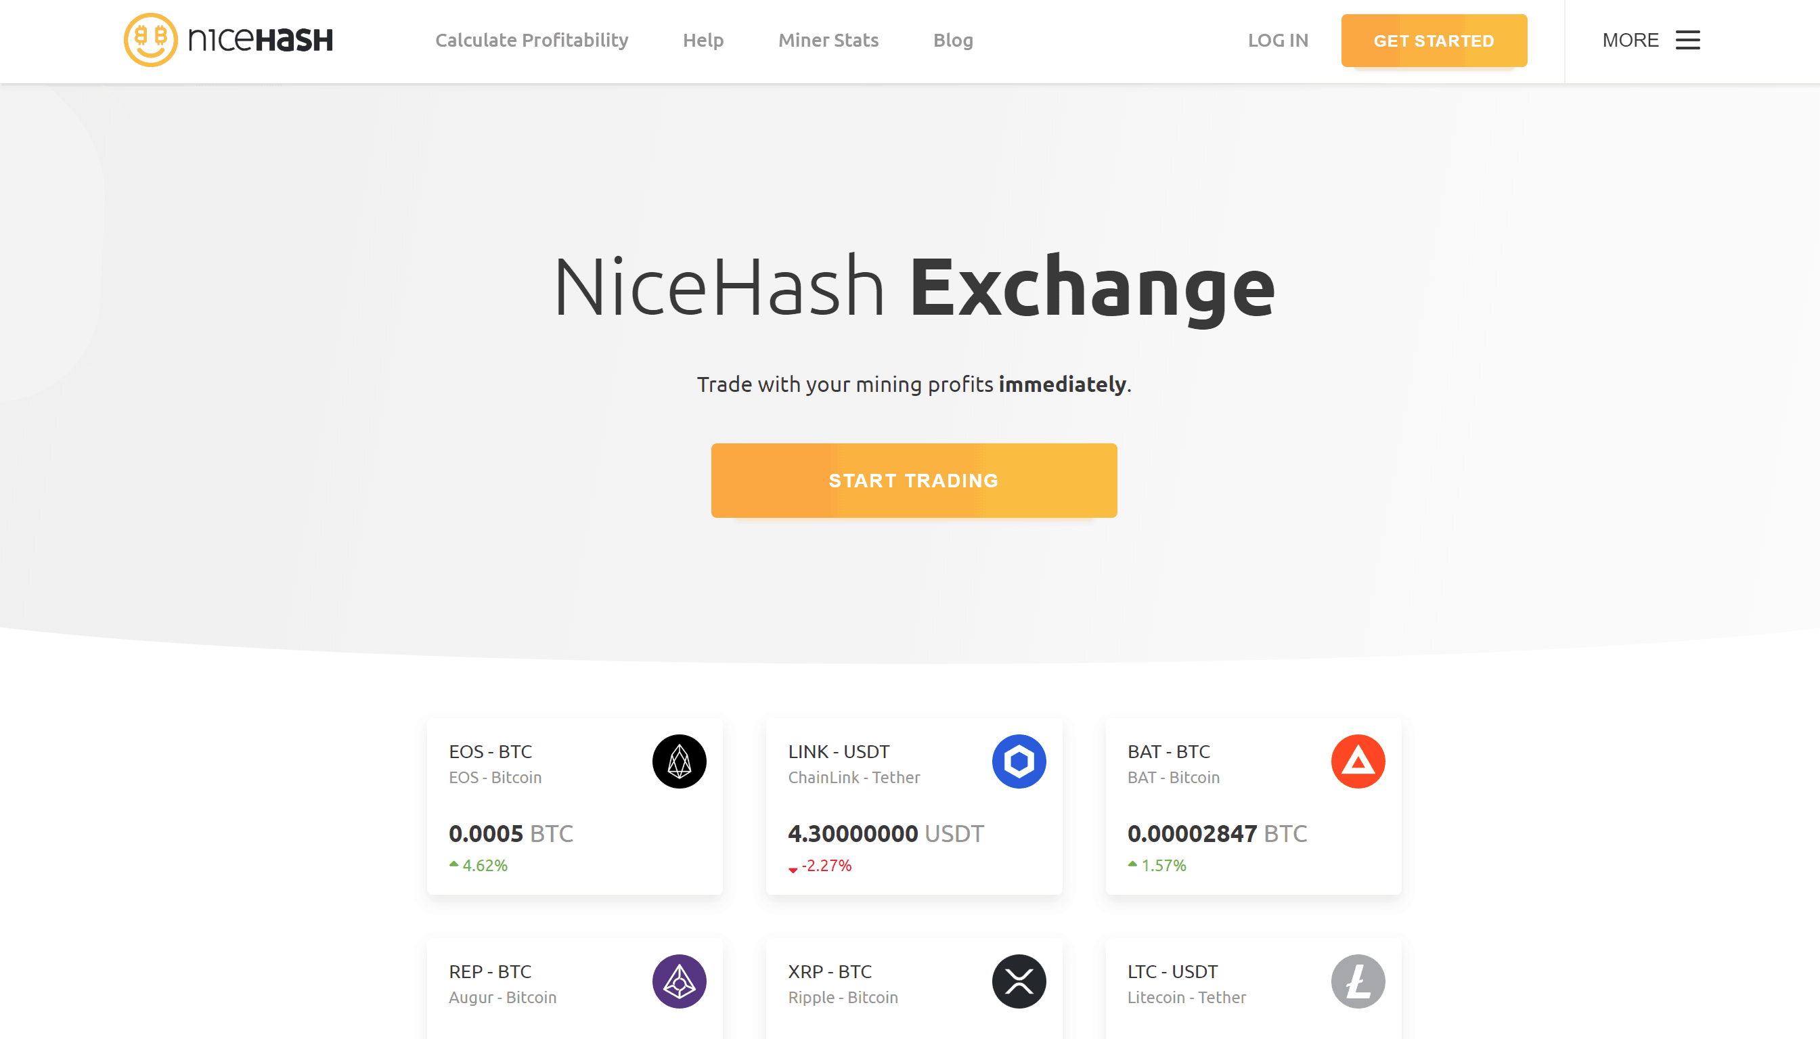This screenshot has width=1820, height=1039.
Task: Click the BAT Basic Attention Token icon
Action: pyautogui.click(x=1358, y=761)
